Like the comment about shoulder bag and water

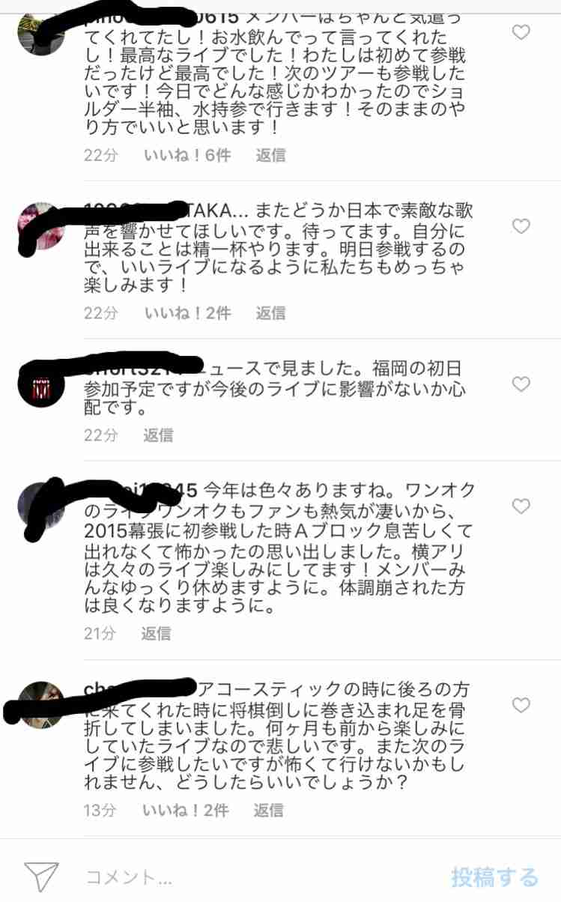coord(521,32)
